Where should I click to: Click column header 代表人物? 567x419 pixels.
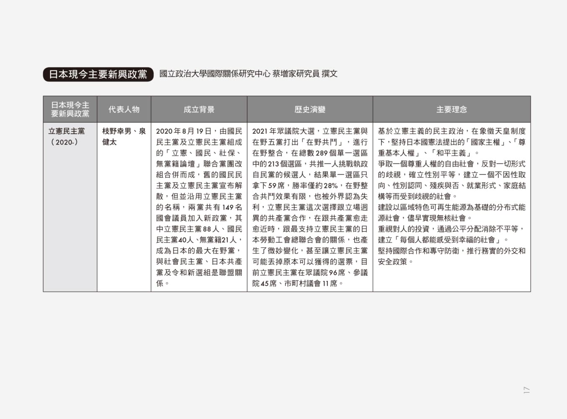[124, 109]
